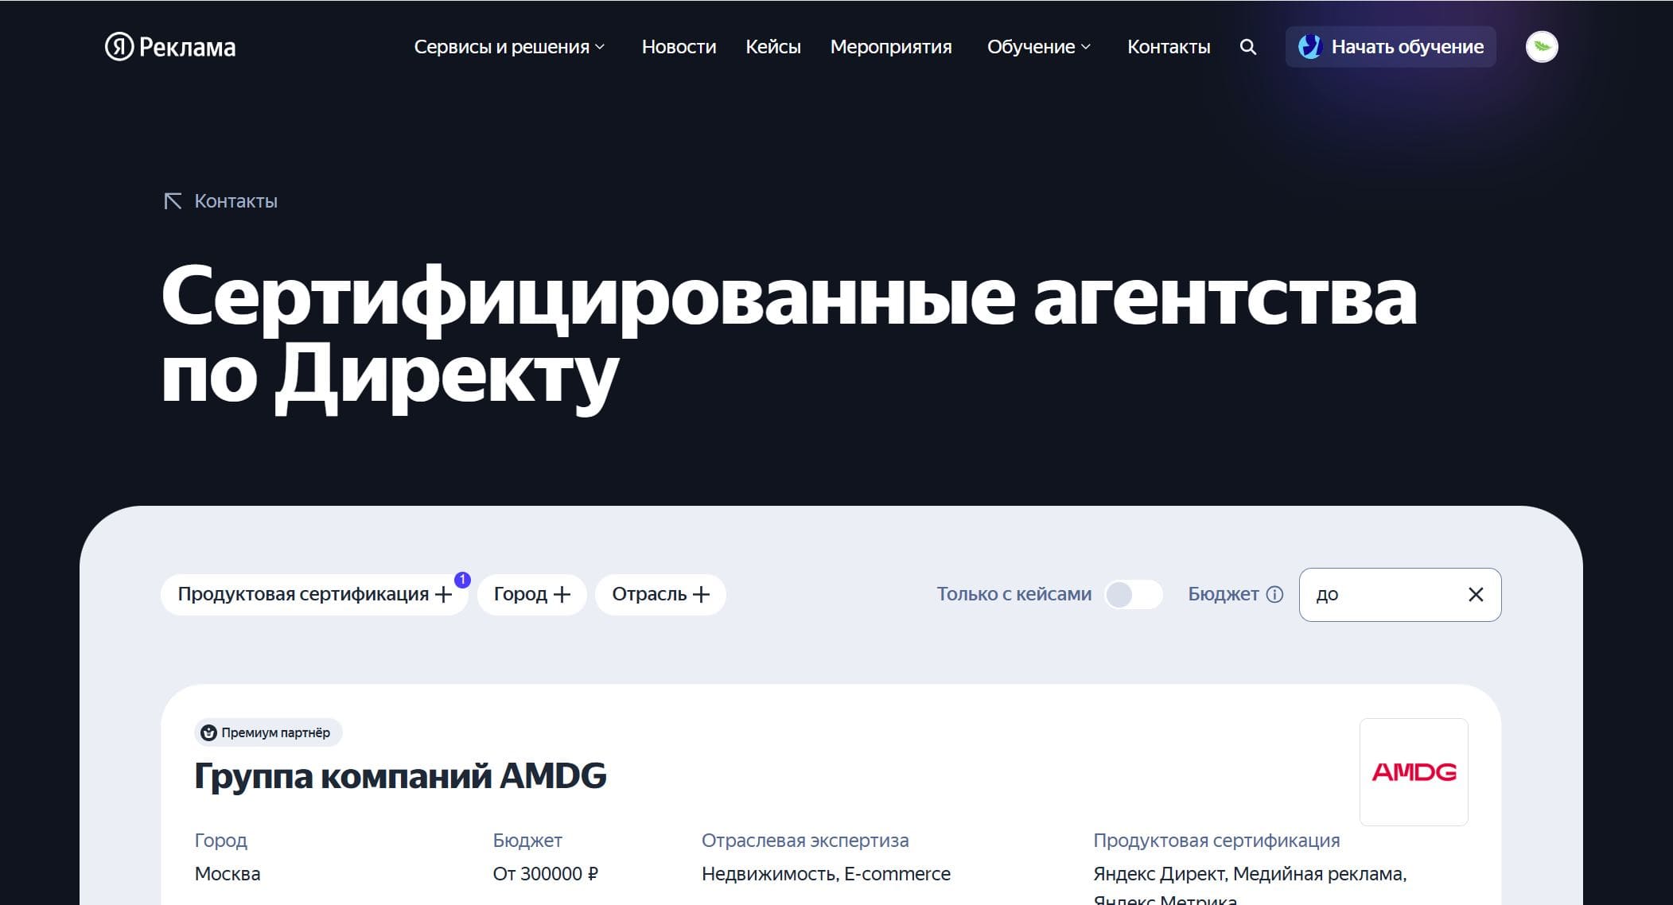Click the user profile avatar
Screen dimensions: 1673x905
[x=1541, y=47]
